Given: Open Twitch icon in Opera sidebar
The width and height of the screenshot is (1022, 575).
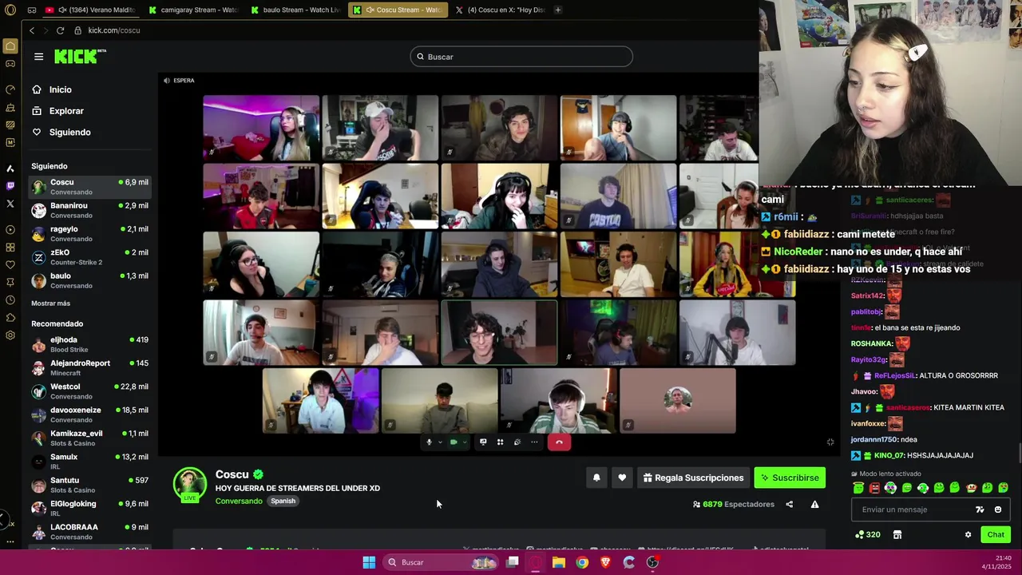Looking at the screenshot, I should 10,185.
